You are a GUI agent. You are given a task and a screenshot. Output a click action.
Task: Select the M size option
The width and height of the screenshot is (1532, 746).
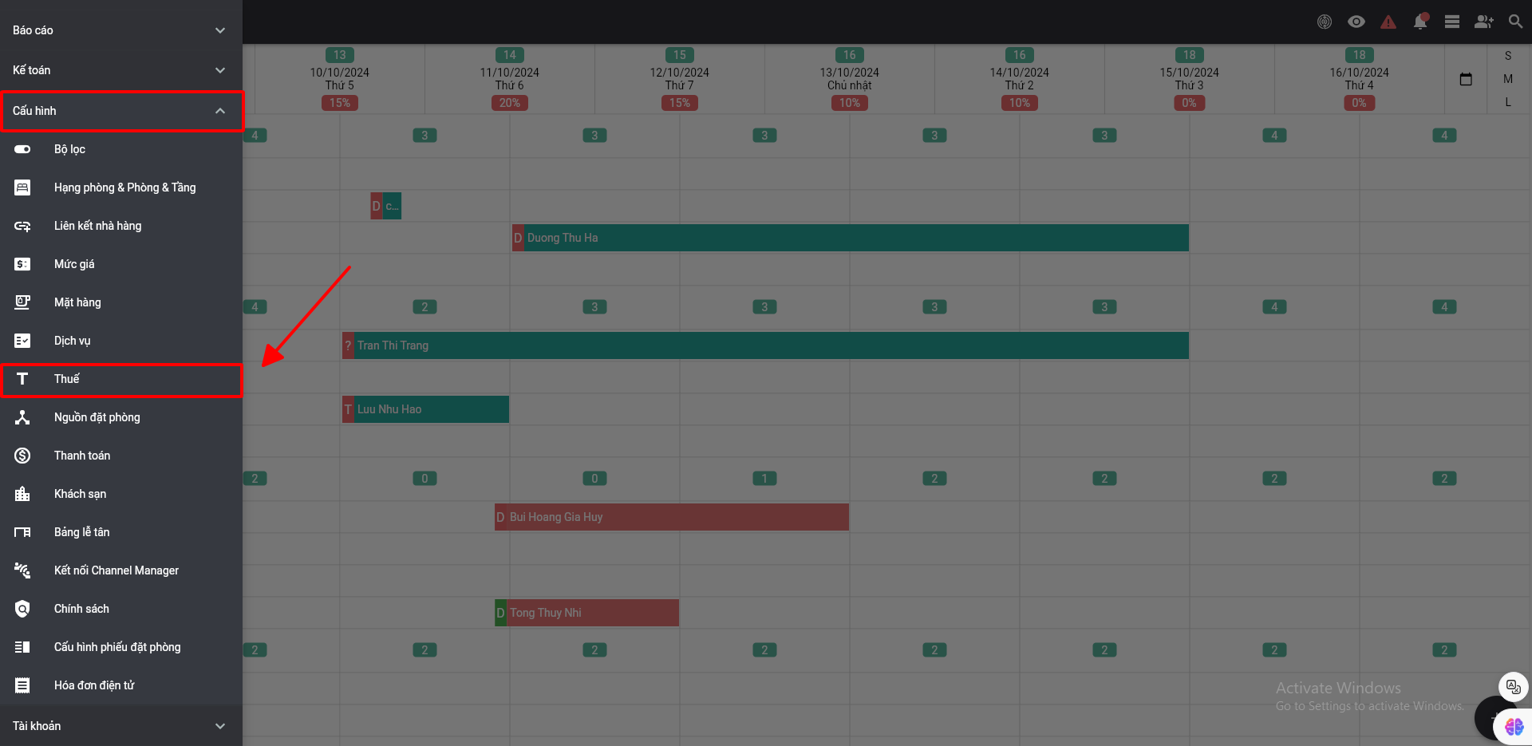[1508, 79]
